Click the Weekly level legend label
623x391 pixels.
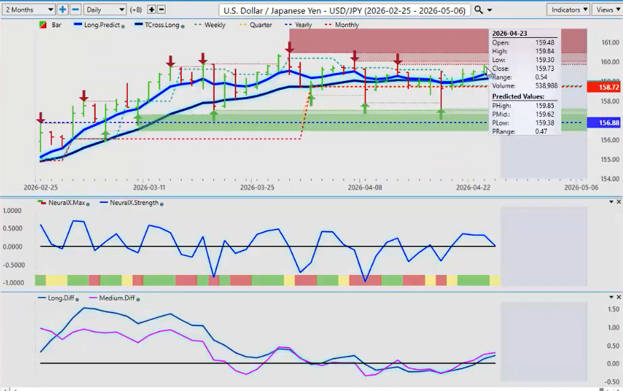(214, 25)
